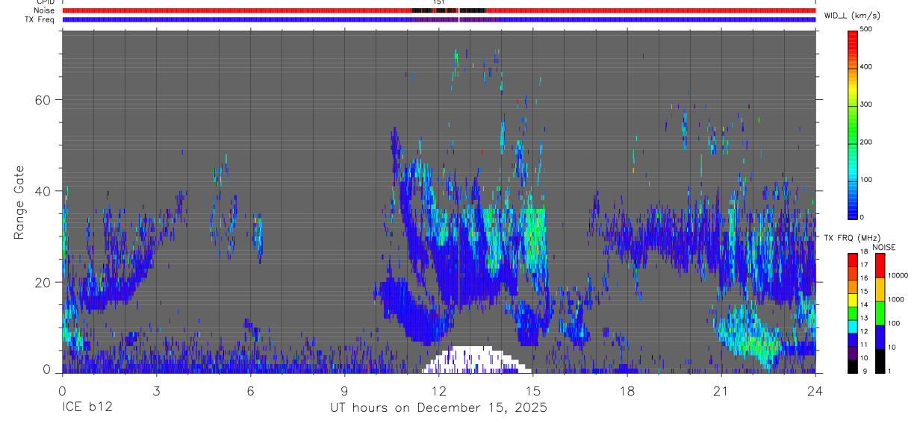Click the dark segment in the Noise strip
Viewport: 917px width, 423px height.
coord(450,10)
